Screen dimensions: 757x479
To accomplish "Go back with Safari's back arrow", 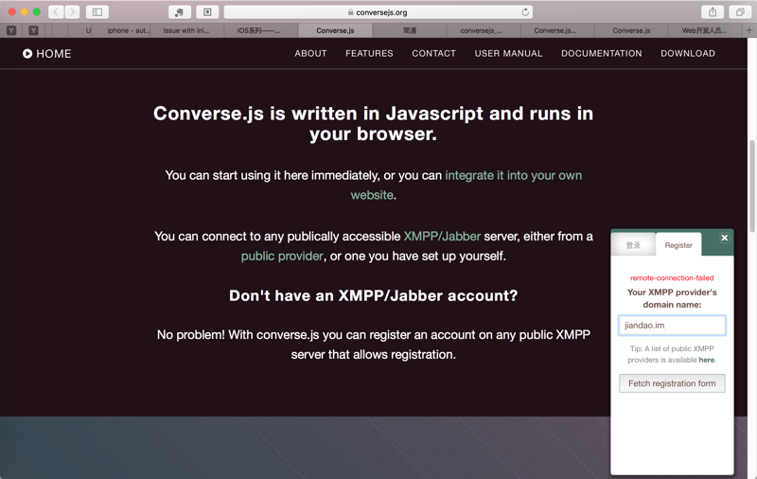I will click(x=56, y=12).
